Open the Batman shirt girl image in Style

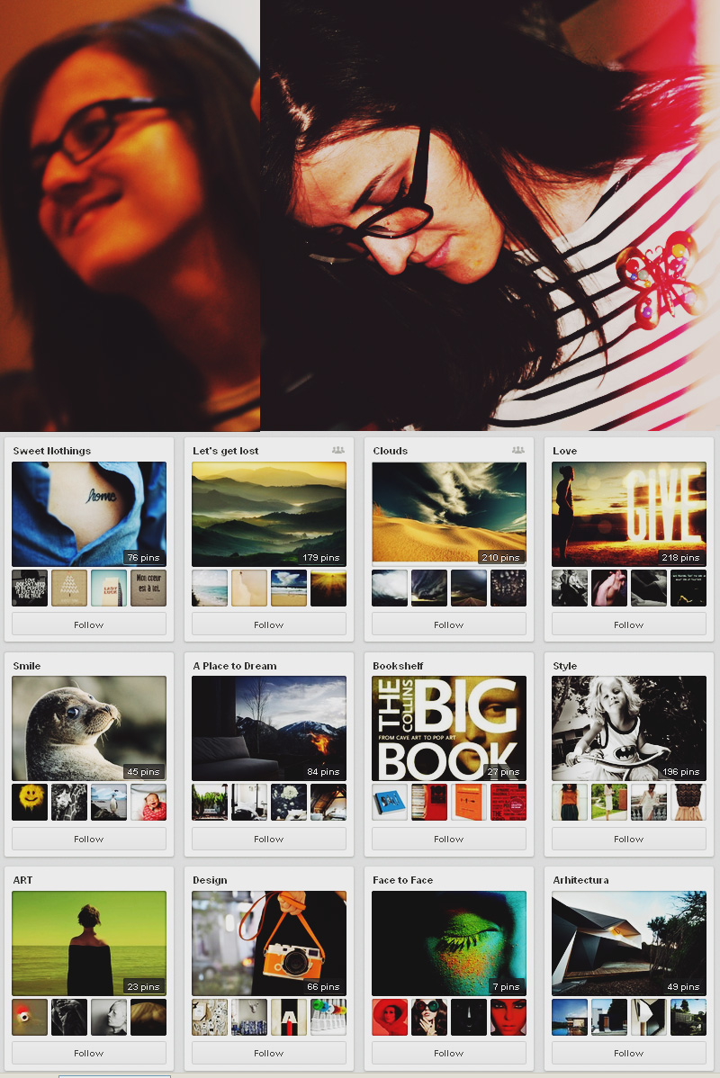click(628, 728)
